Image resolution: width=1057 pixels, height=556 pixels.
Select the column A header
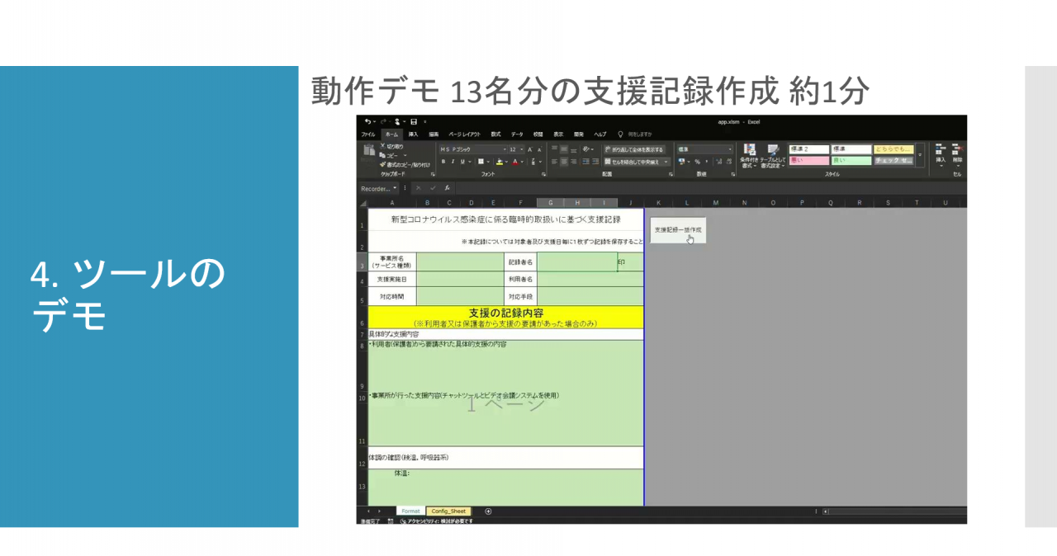click(x=392, y=203)
